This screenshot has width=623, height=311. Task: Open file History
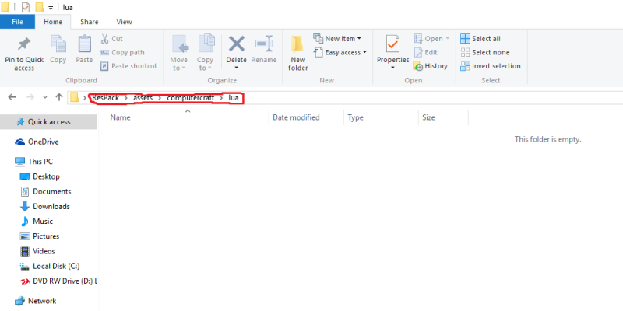[431, 66]
